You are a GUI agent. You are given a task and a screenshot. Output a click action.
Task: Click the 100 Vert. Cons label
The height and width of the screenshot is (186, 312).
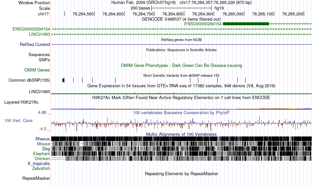(x=18, y=120)
